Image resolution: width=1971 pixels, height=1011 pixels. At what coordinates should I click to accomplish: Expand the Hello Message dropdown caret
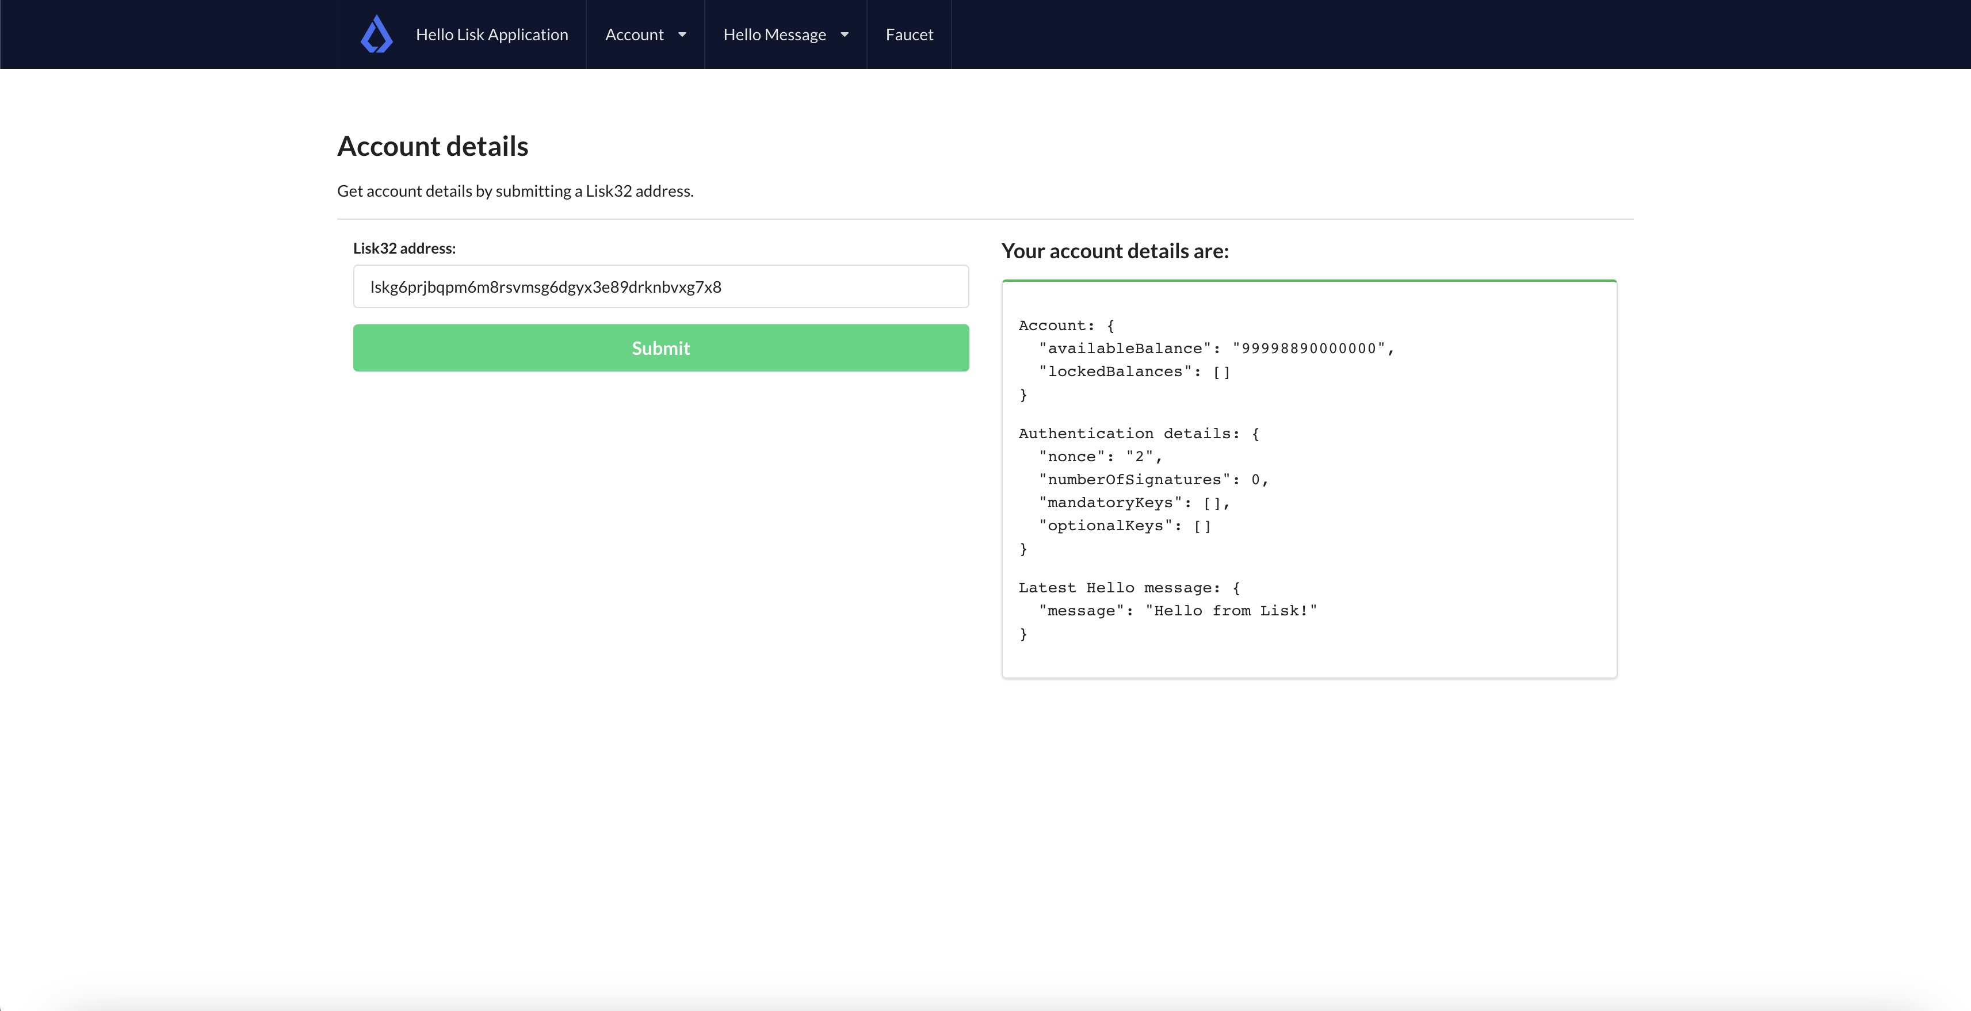[845, 35]
